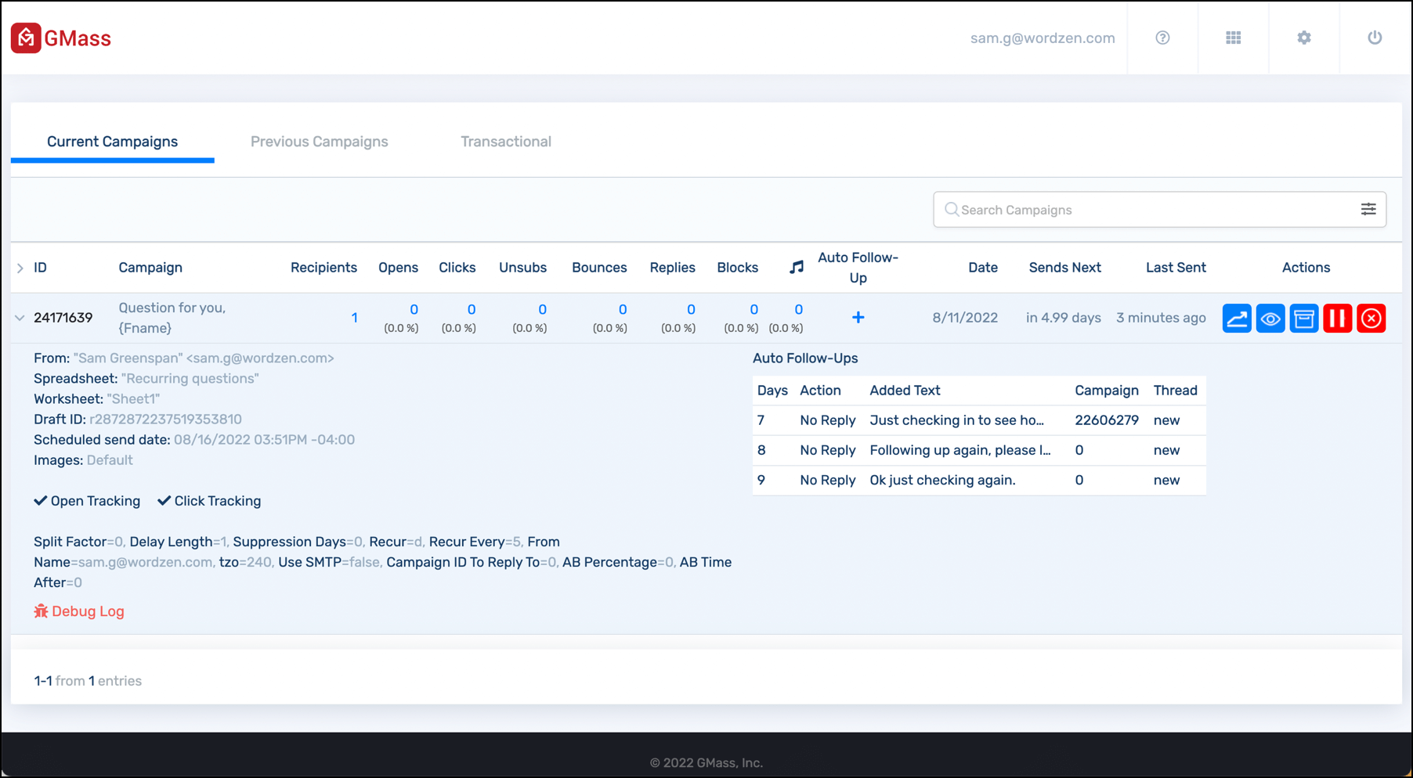Click campaign subject 'Question for you, {Fname}'
This screenshot has height=778, width=1413.
tap(172, 318)
